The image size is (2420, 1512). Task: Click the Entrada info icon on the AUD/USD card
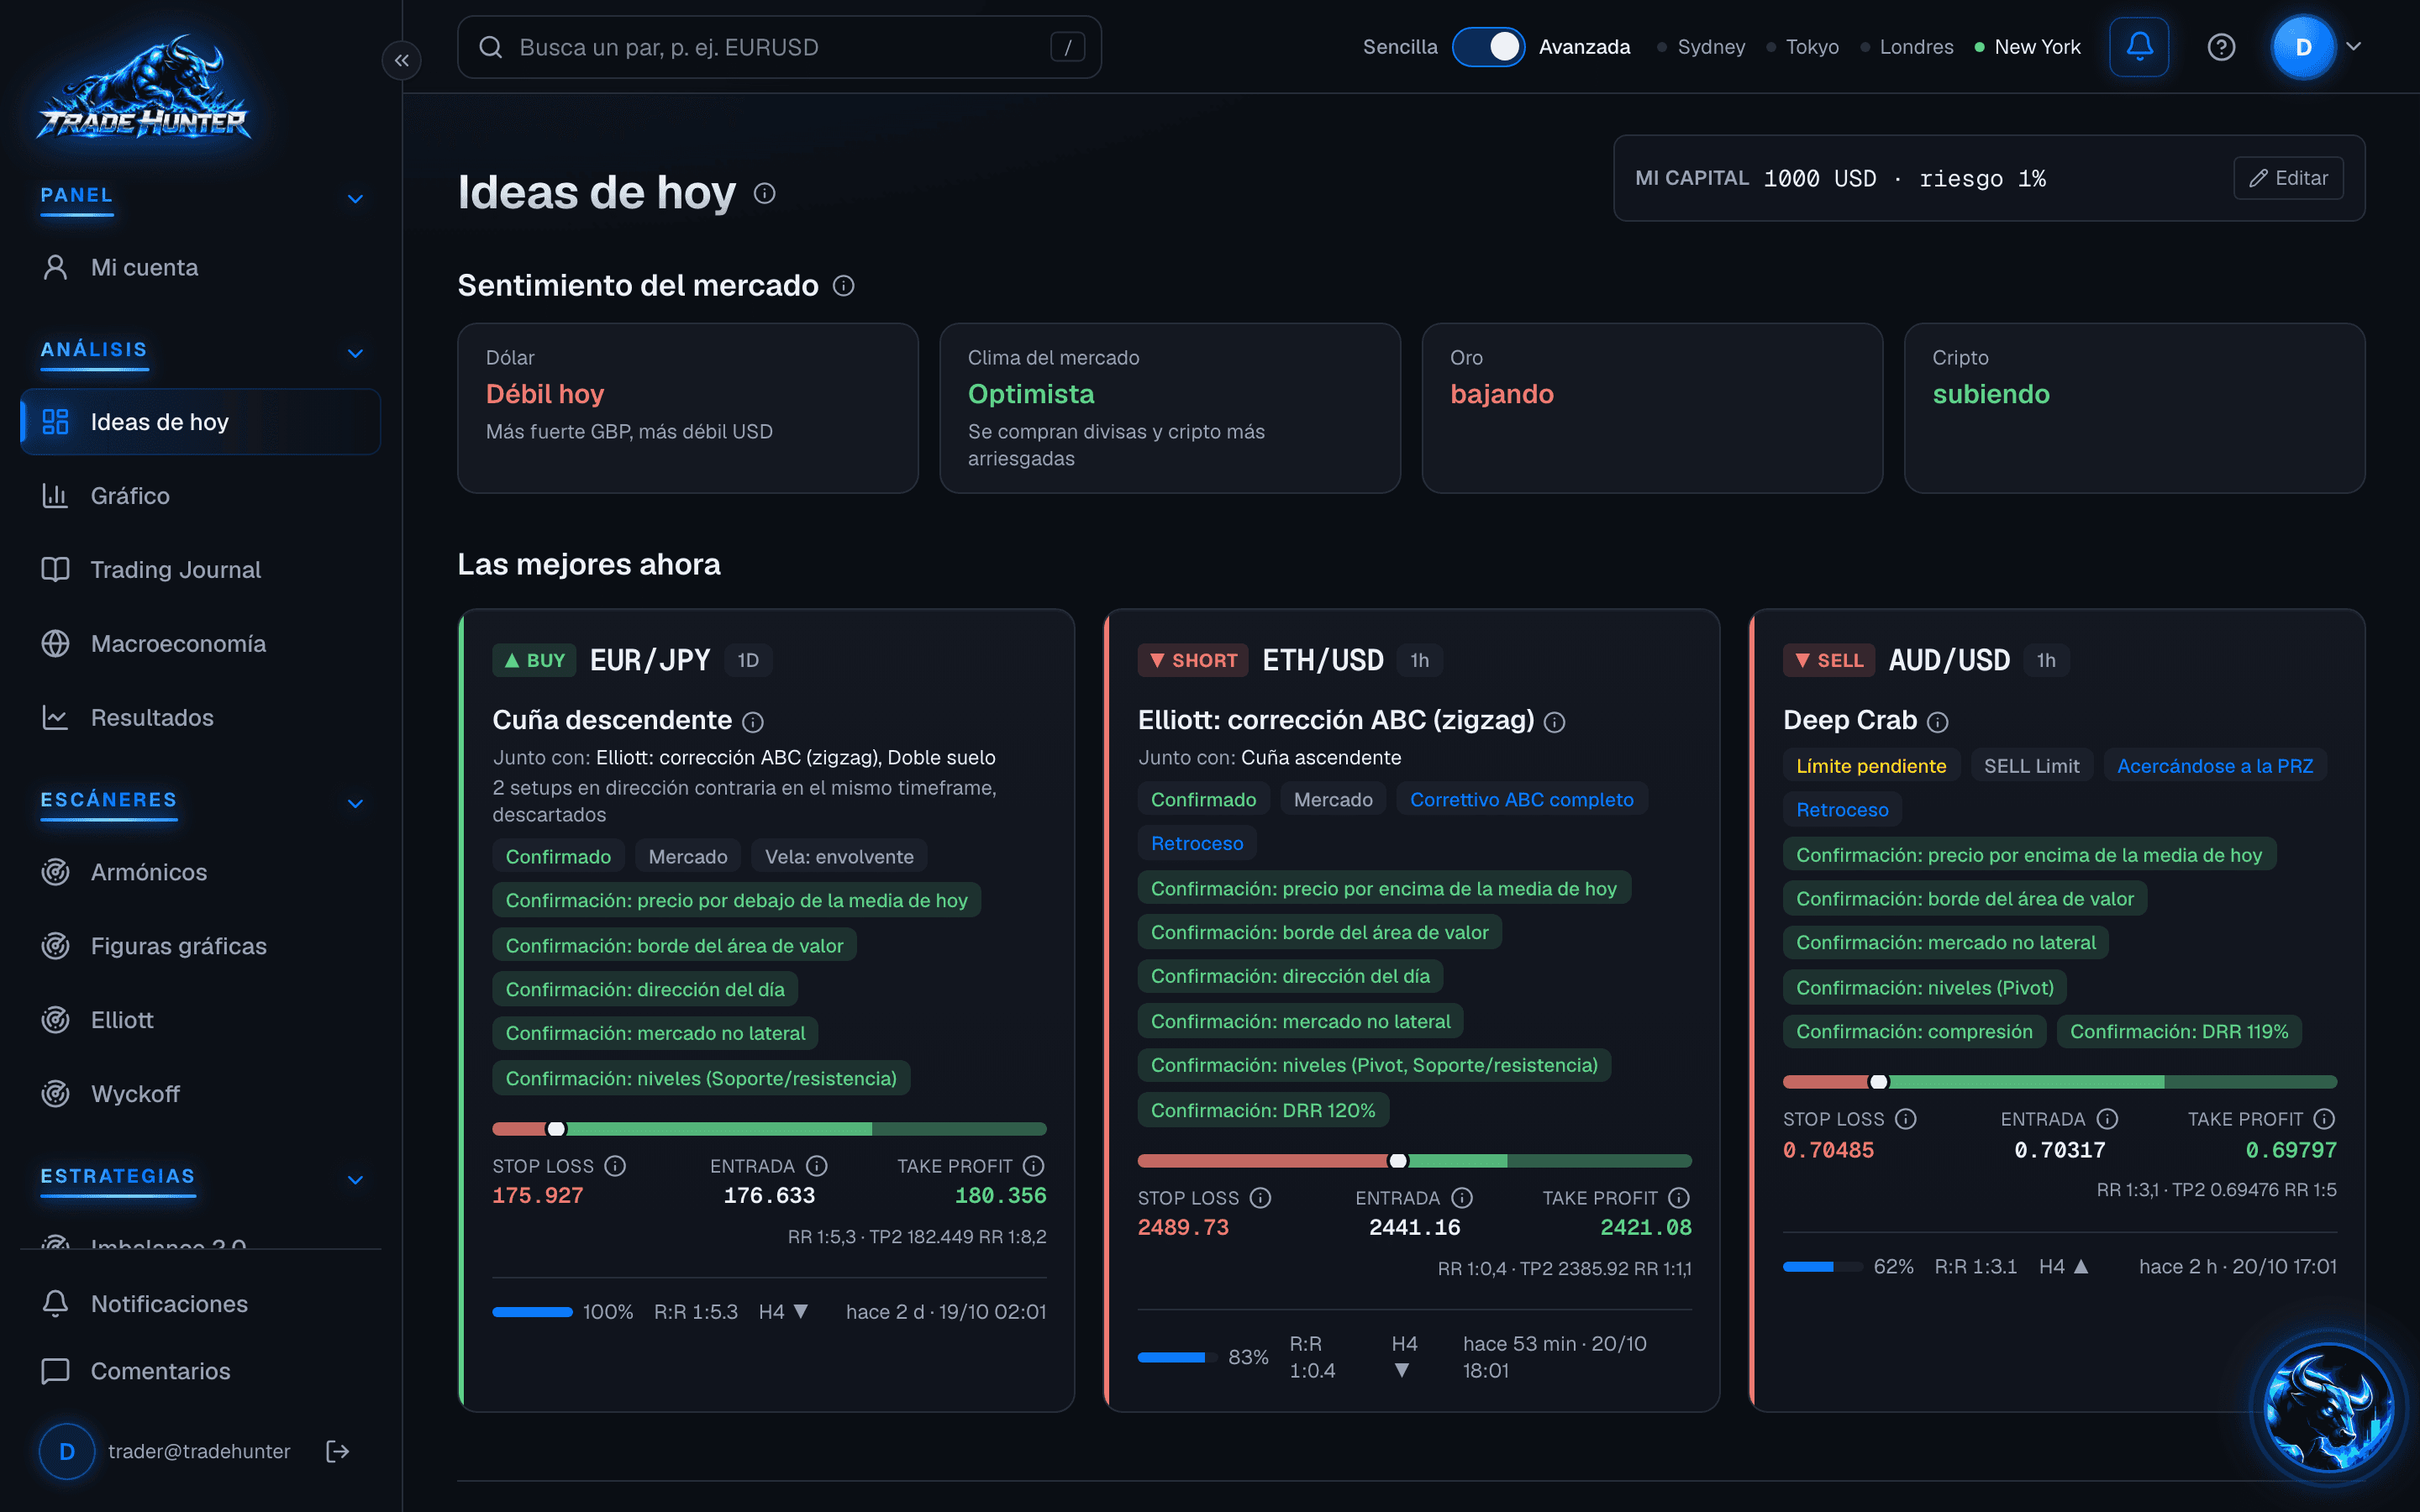(2107, 1119)
